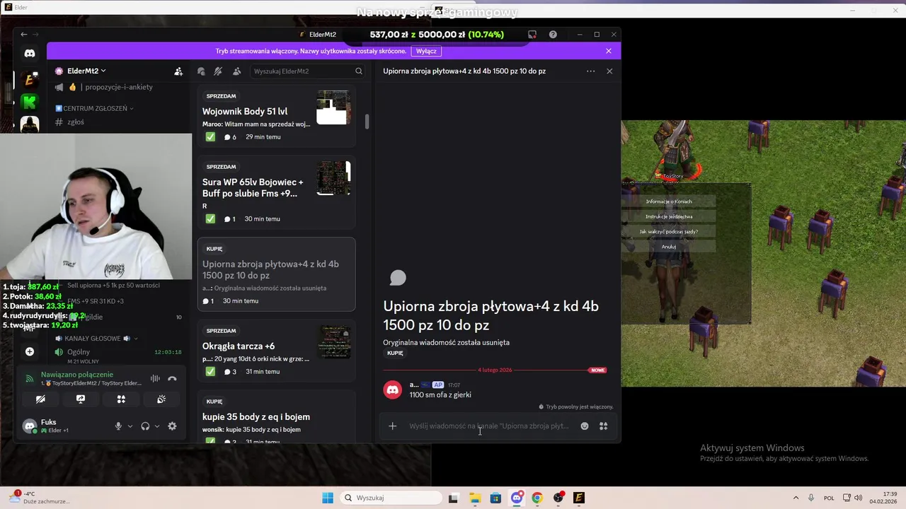Click the plus attach button in message box
Image resolution: width=906 pixels, height=509 pixels.
click(393, 426)
